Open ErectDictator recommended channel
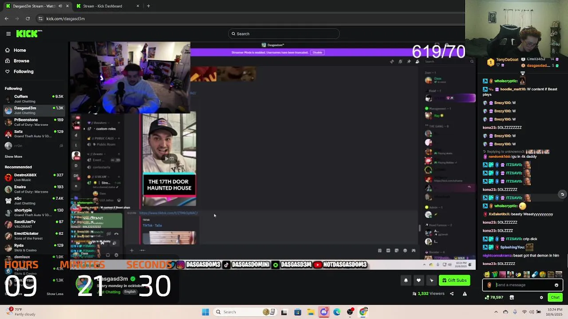This screenshot has width=568, height=319. coord(35,236)
